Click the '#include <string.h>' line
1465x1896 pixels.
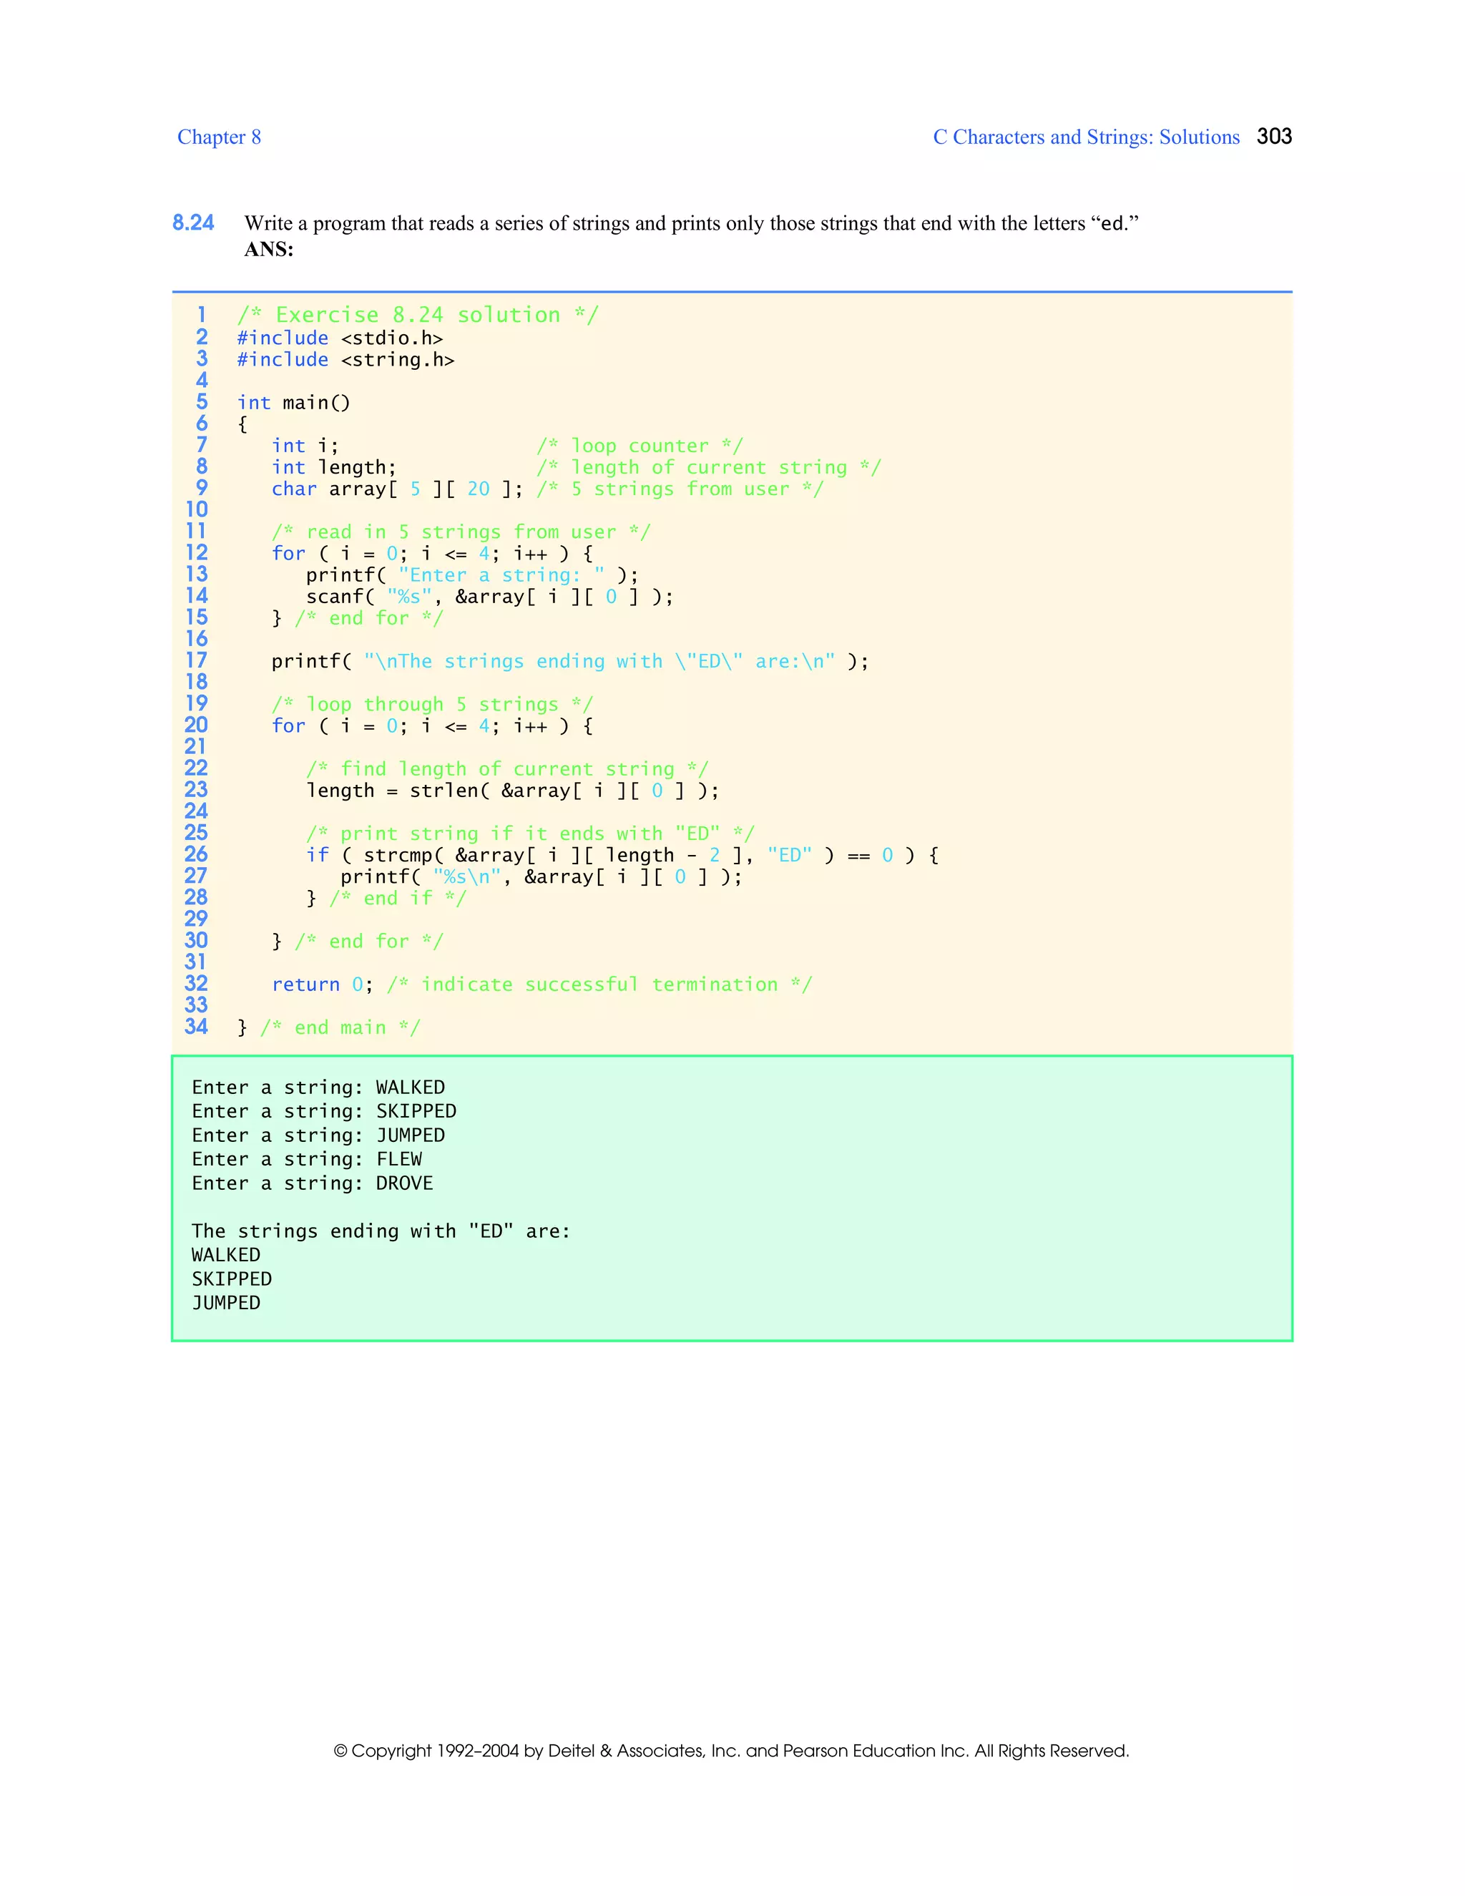(x=346, y=359)
